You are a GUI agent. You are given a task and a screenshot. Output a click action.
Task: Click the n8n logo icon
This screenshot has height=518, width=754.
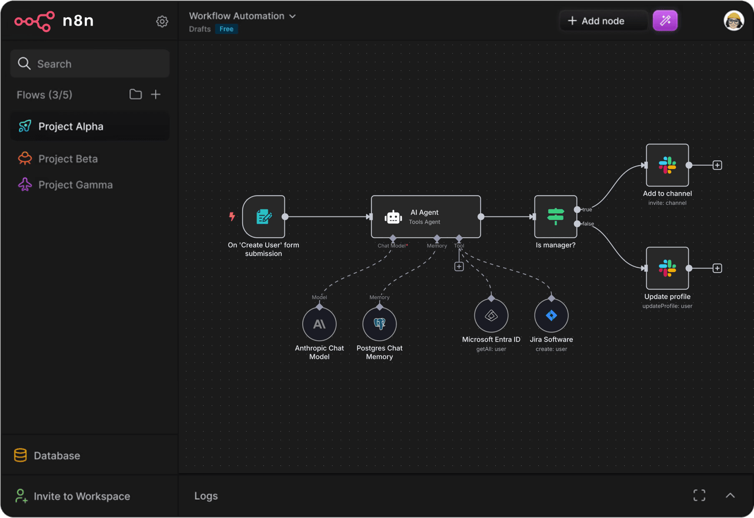coord(34,21)
